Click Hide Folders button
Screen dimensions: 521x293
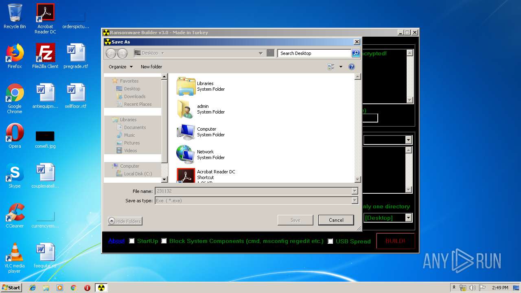pos(125,221)
